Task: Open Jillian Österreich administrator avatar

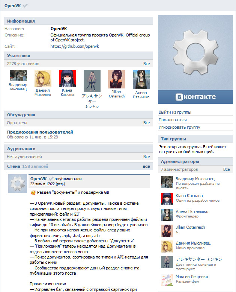Action: 167,231
